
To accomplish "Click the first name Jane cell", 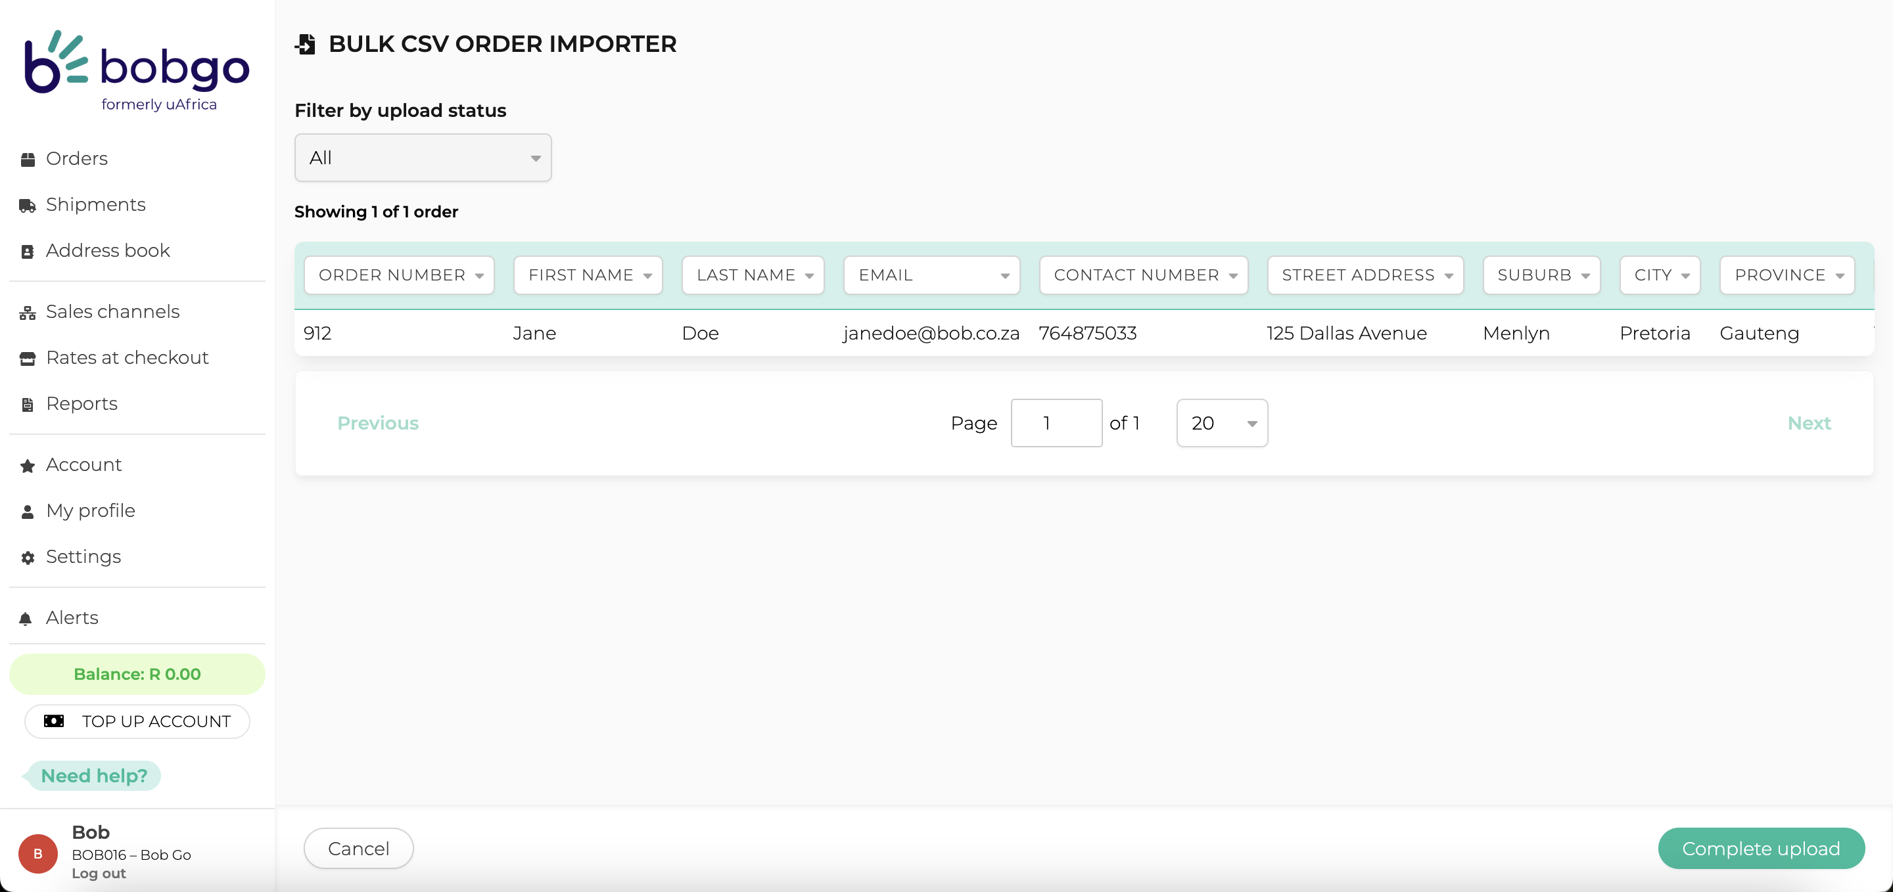I will [534, 333].
